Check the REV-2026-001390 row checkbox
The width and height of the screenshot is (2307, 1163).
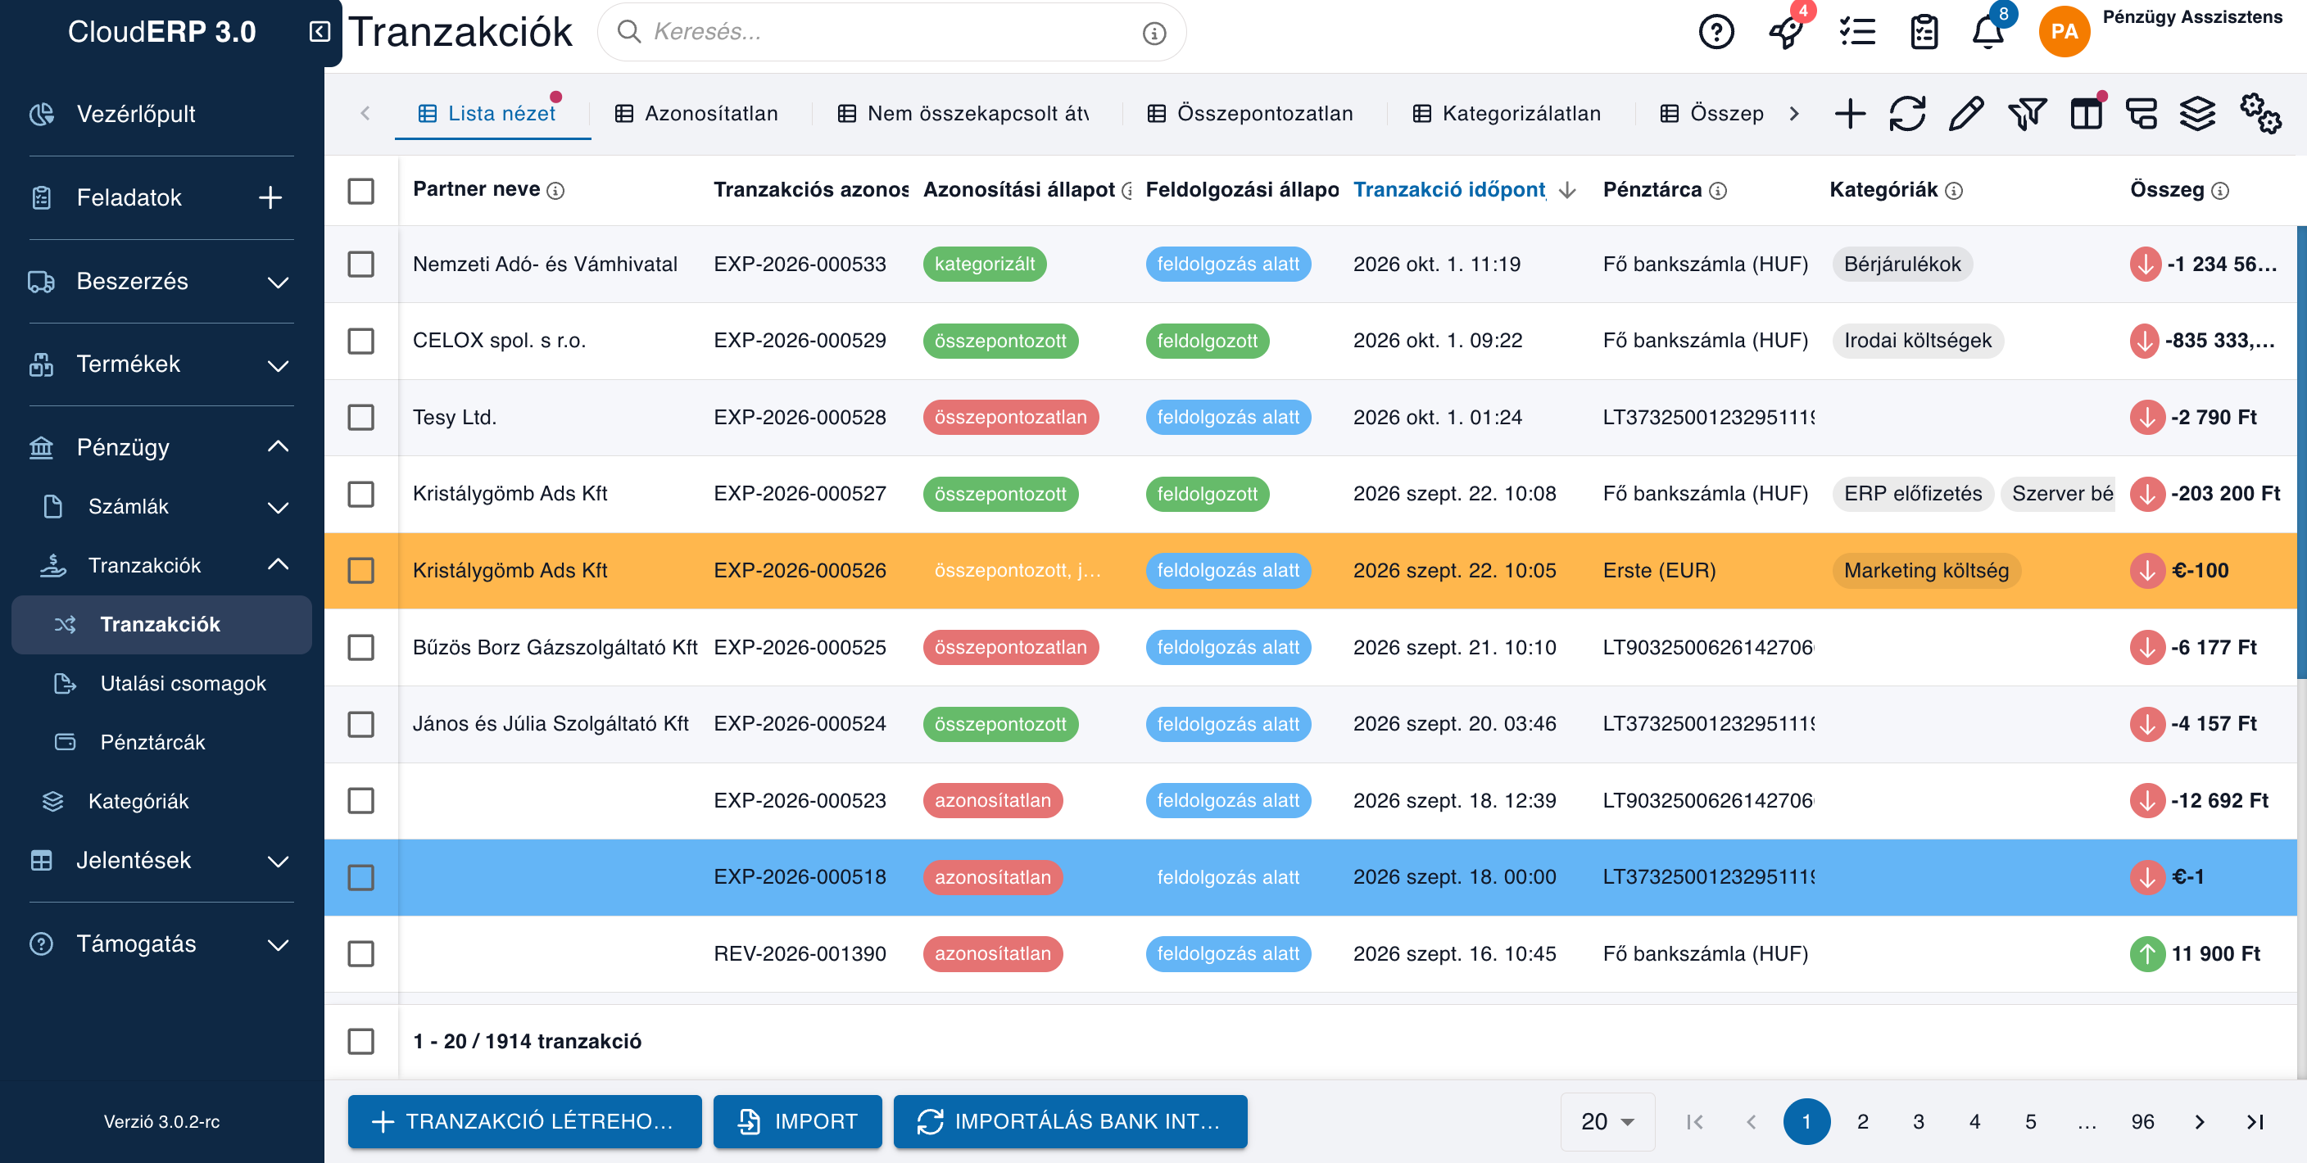361,953
